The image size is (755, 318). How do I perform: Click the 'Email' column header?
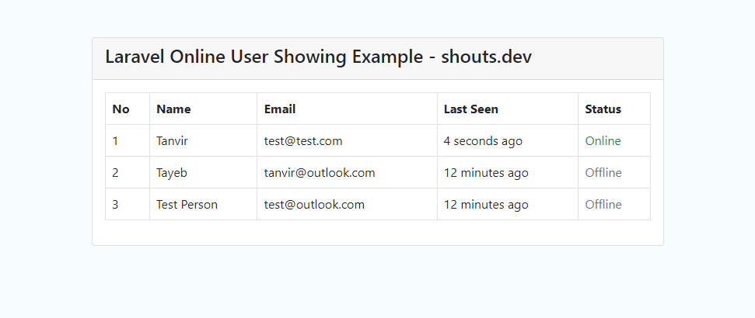[x=280, y=109]
